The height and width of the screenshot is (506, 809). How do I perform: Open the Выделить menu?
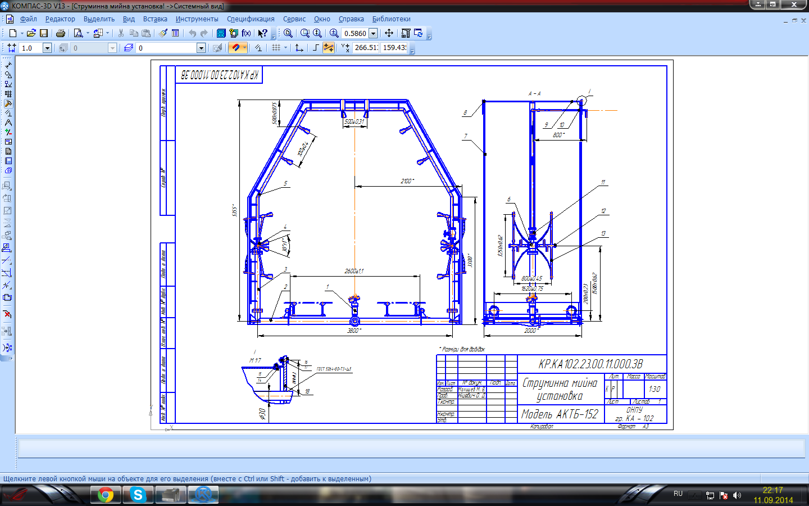pos(99,19)
